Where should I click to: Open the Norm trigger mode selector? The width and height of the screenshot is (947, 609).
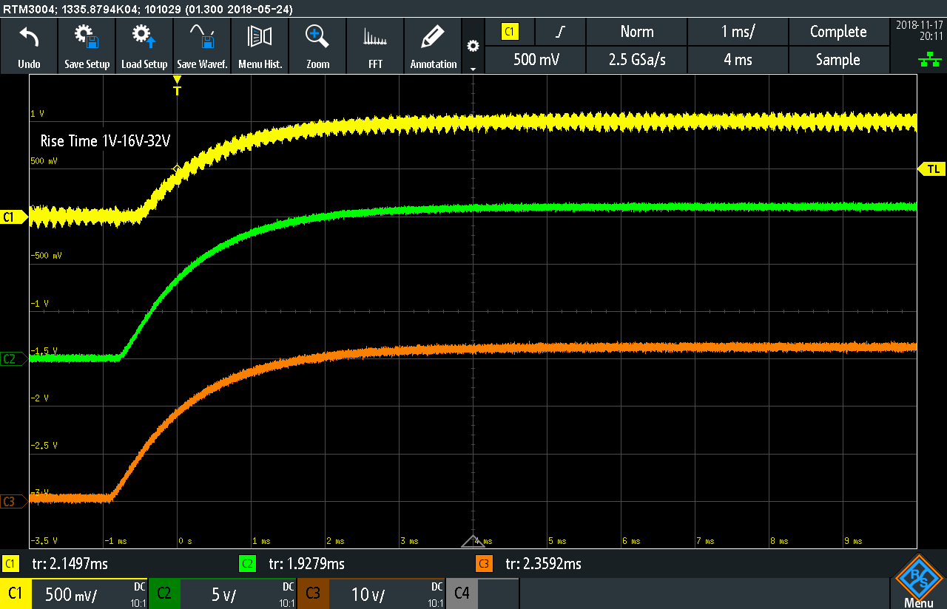[636, 32]
